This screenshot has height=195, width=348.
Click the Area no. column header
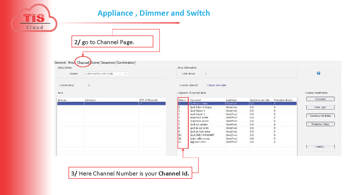[x=71, y=100]
